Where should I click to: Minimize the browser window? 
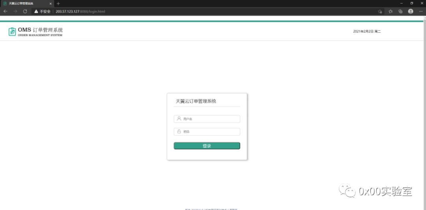[402, 3]
